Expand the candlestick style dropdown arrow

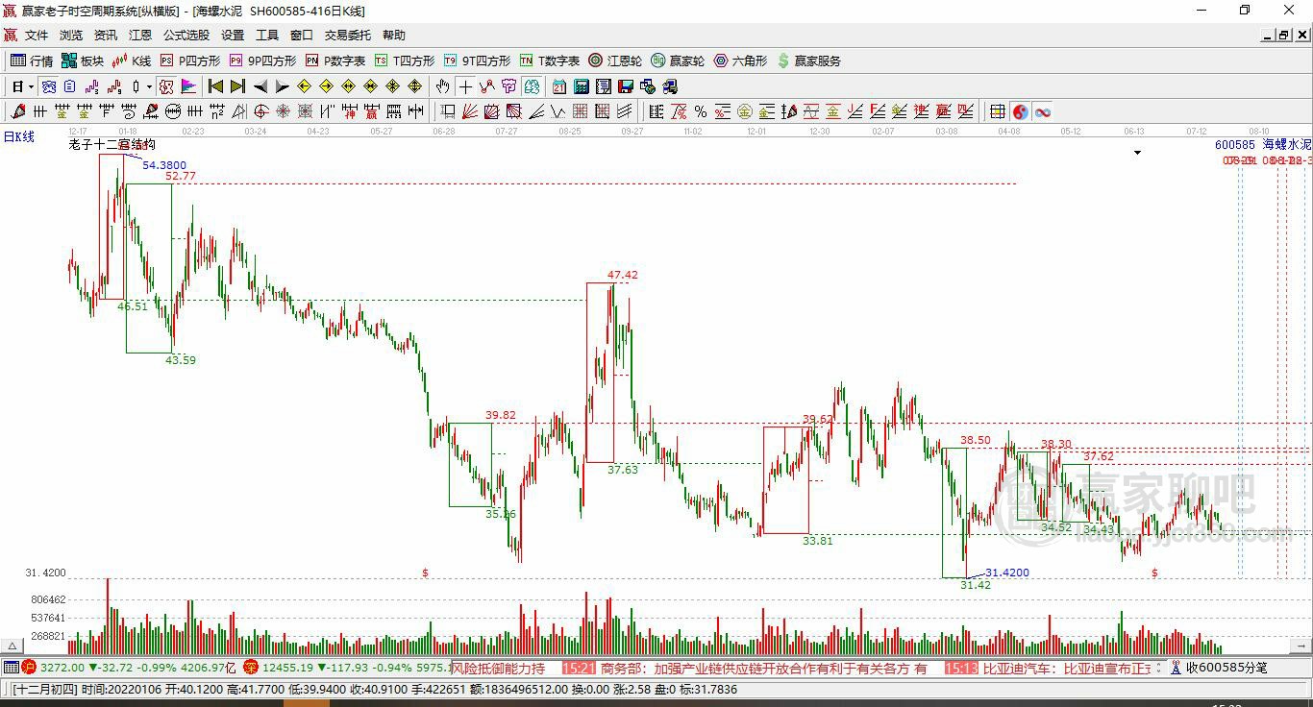(x=150, y=86)
